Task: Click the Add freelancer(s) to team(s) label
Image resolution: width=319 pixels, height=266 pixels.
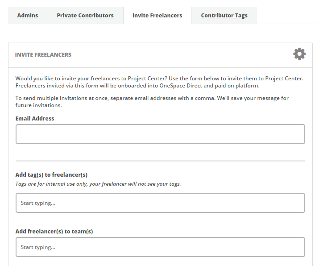Action: (54, 231)
